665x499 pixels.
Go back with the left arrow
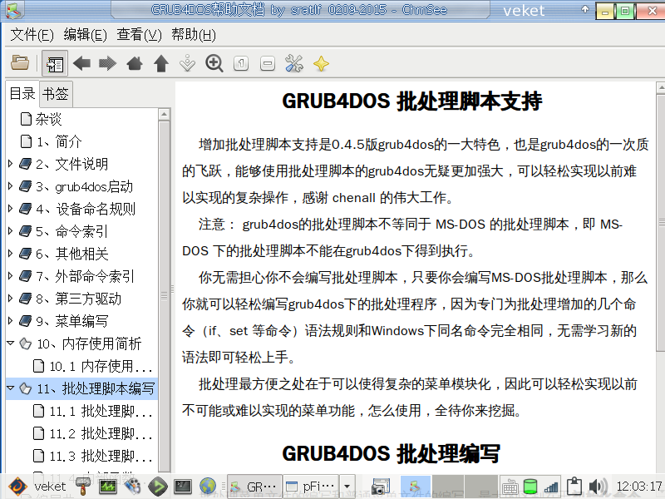pyautogui.click(x=81, y=64)
